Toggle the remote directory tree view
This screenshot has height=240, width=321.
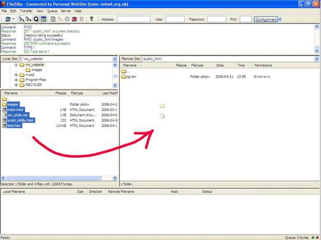click(x=29, y=19)
